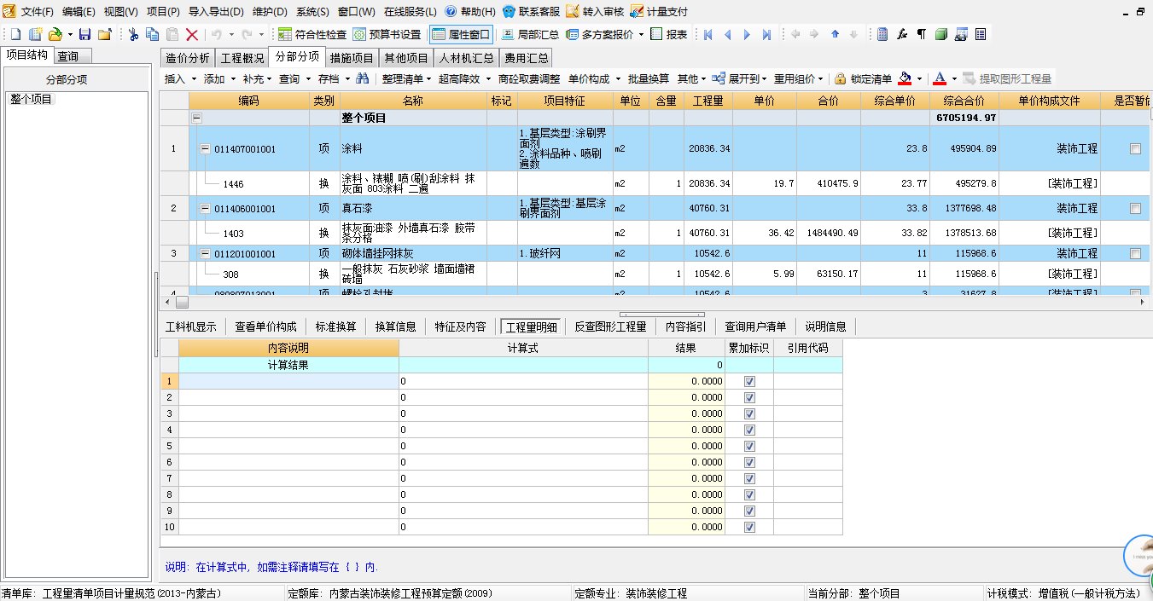Tick checkbox in row 011201001001 砌体墙挂网抹灰

coord(1135,253)
